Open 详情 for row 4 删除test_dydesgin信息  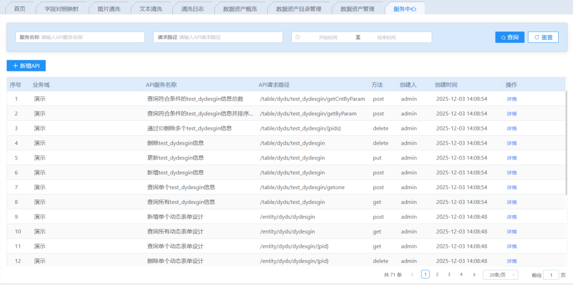point(511,143)
